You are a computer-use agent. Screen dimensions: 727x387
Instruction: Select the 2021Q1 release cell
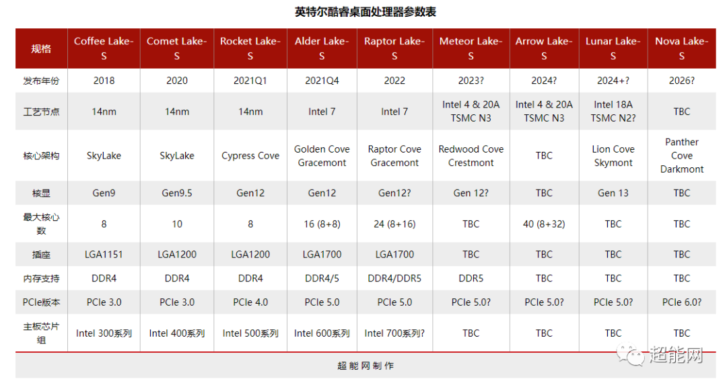click(x=250, y=81)
